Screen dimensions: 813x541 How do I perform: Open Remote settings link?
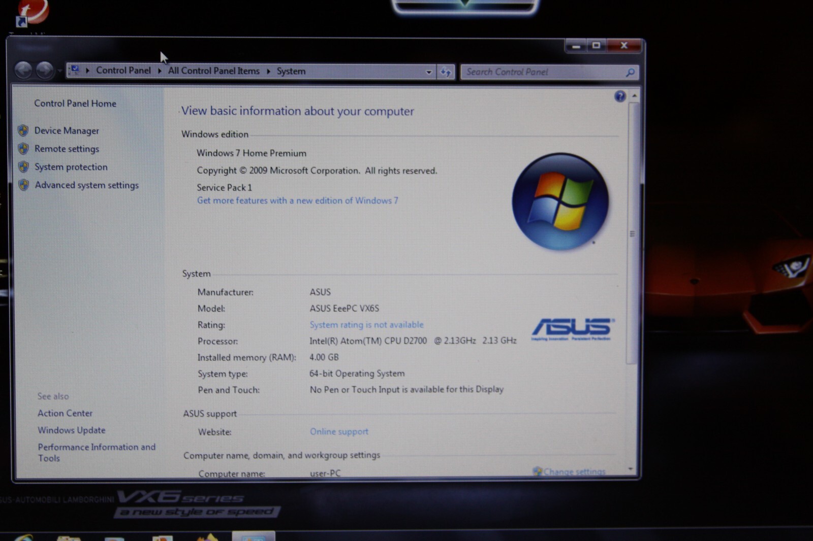click(x=67, y=149)
